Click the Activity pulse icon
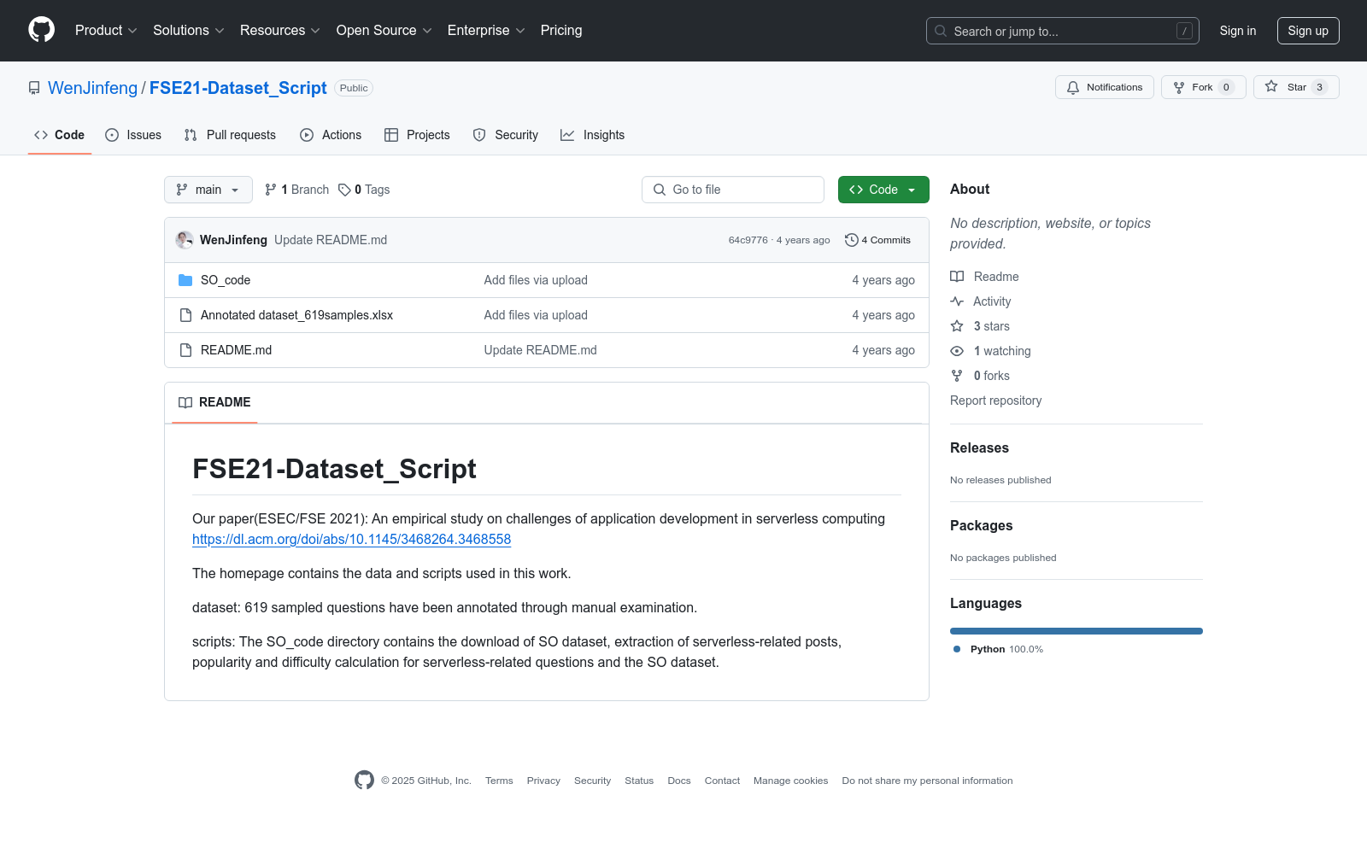 point(957,301)
